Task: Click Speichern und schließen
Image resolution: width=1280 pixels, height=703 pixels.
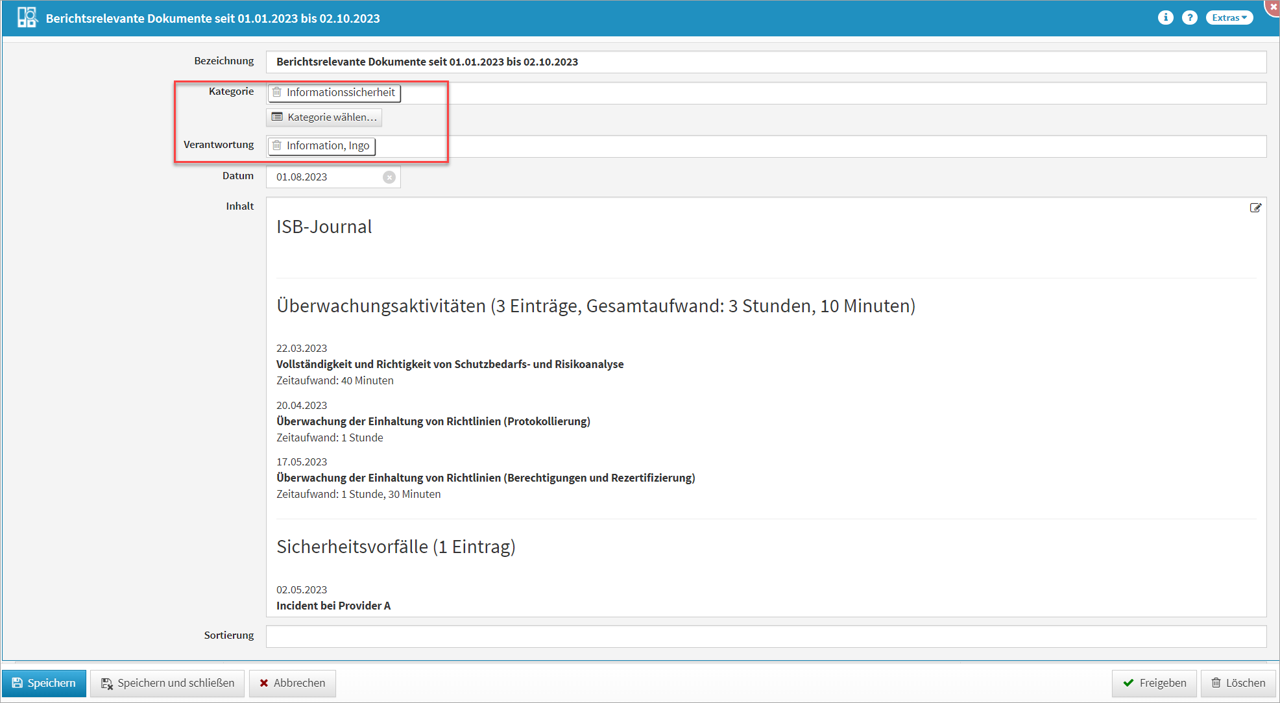Action: 167,683
